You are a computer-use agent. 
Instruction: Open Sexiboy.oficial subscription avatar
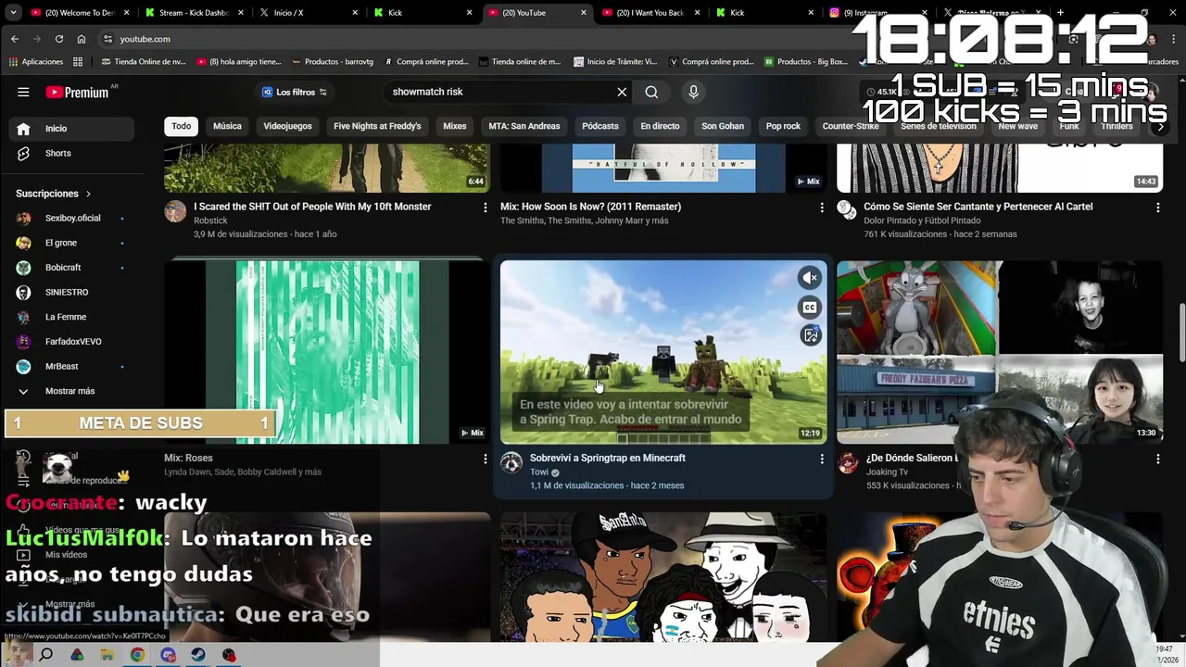(x=23, y=218)
